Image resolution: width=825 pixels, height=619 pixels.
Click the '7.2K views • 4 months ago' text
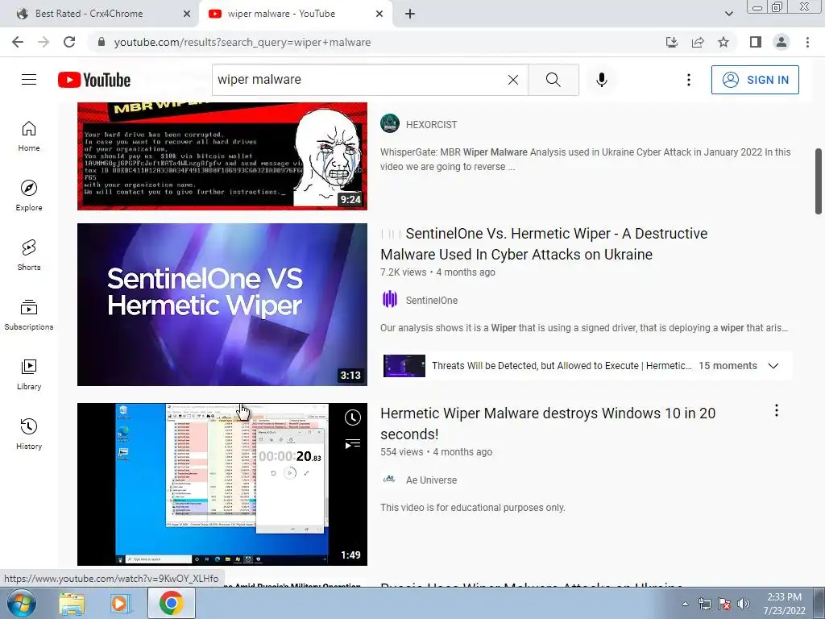[437, 272]
